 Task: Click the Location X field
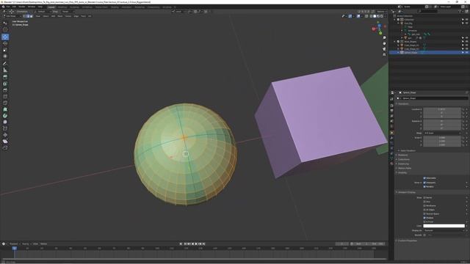(442, 109)
